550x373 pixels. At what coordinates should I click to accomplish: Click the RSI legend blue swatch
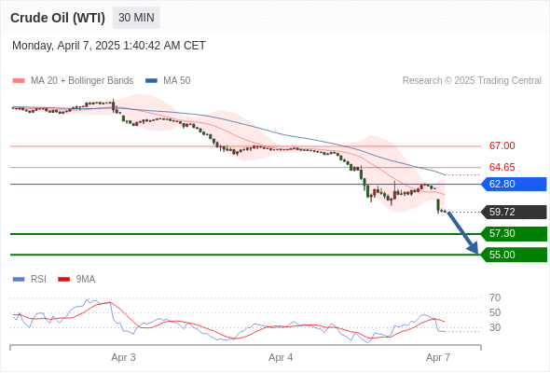pos(19,280)
